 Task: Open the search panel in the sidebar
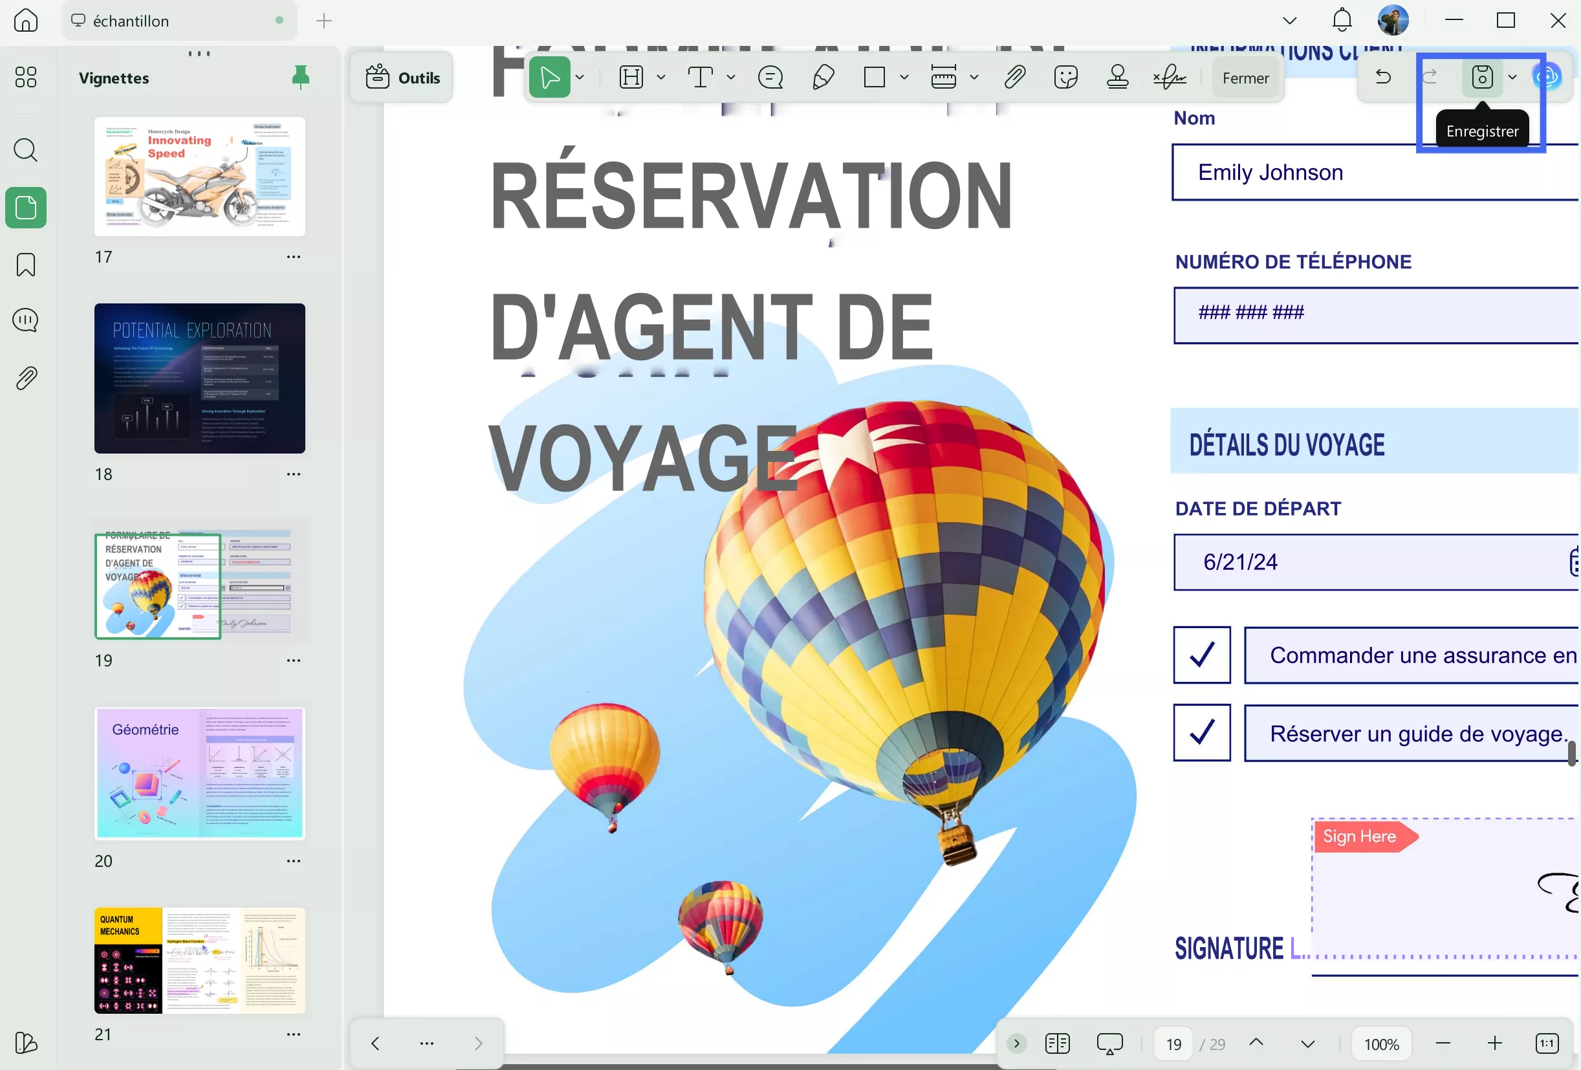[25, 149]
